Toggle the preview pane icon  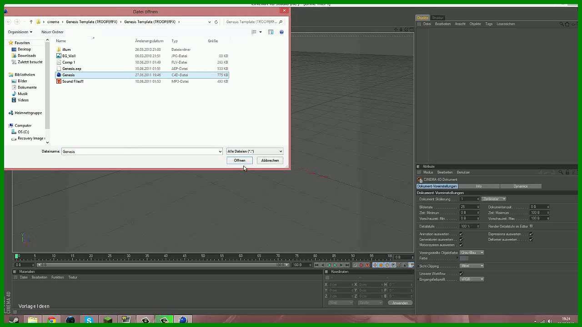[271, 32]
